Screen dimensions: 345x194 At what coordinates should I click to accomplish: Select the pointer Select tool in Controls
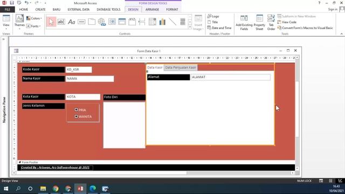pyautogui.click(x=51, y=22)
